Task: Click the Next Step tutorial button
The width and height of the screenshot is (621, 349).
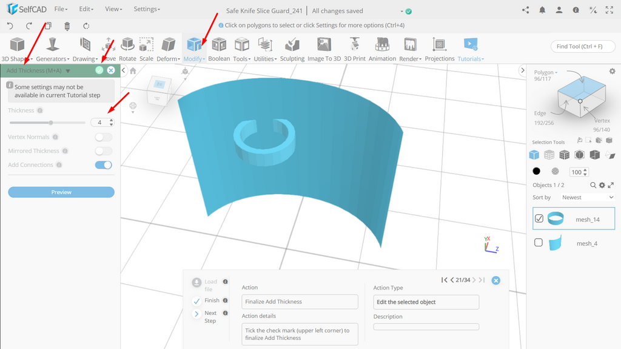Action: click(x=204, y=316)
